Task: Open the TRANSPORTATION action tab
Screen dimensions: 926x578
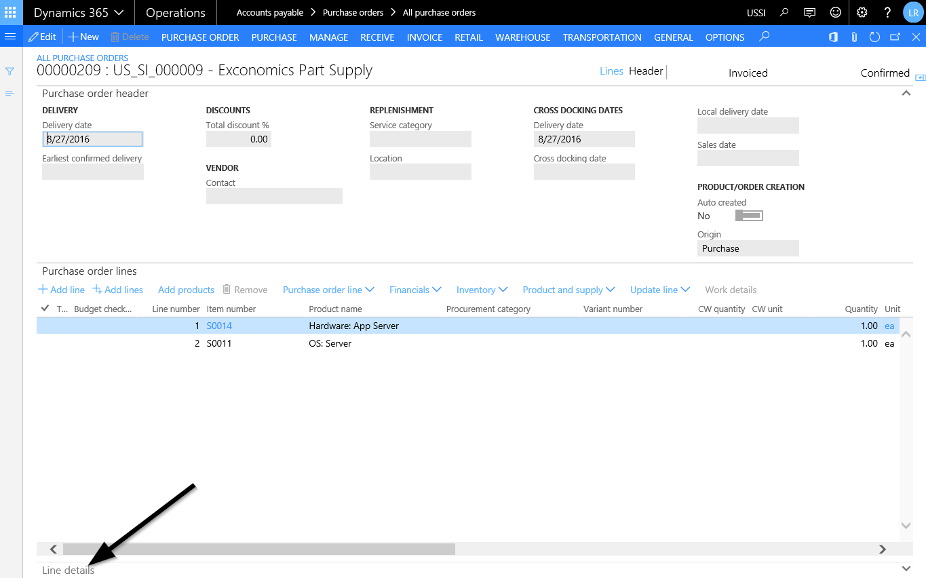Action: tap(602, 37)
